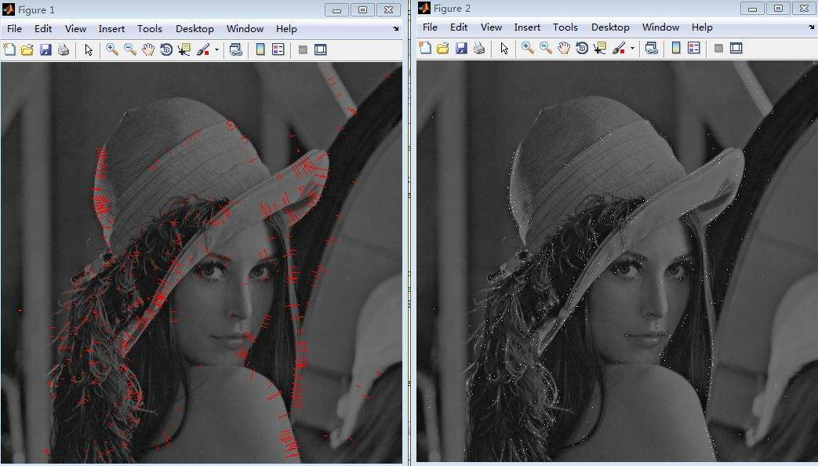
Task: Hide Plot Tools in Figure 1
Action: [x=303, y=49]
